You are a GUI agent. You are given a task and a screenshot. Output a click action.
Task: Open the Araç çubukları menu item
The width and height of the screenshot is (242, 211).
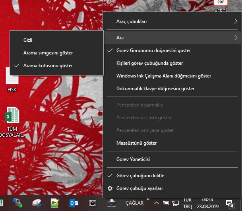point(172,21)
